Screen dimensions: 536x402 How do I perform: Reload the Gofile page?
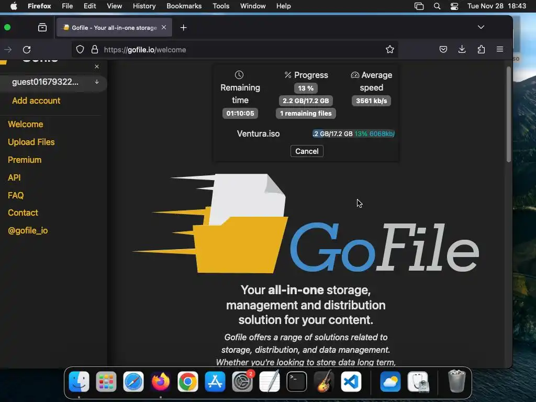point(27,50)
